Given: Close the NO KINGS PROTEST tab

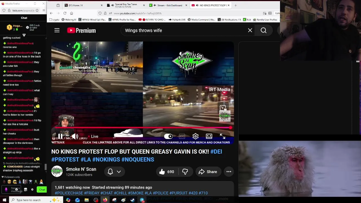Looking at the screenshot, I should (229, 5).
